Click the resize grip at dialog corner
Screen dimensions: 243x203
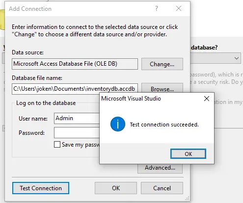coord(187,198)
